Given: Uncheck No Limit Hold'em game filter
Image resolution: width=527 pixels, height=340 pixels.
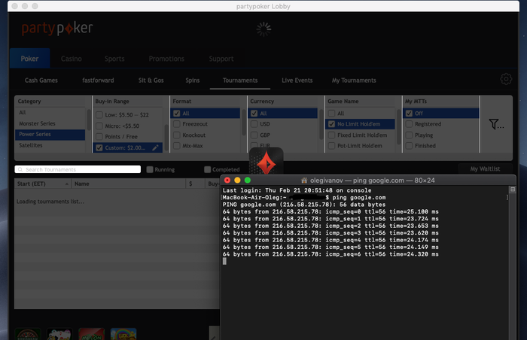Looking at the screenshot, I should coord(331,124).
